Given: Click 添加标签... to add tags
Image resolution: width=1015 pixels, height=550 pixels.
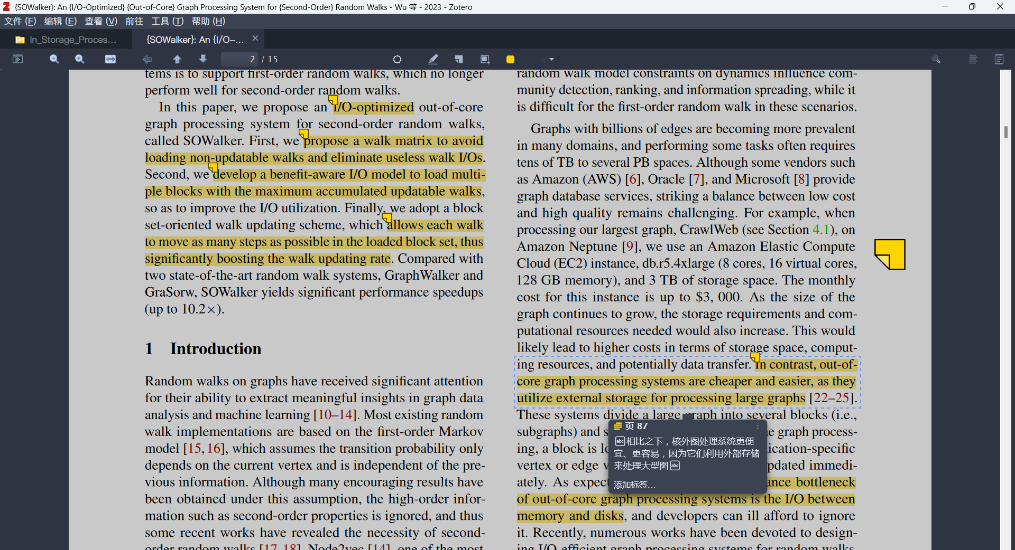Looking at the screenshot, I should coord(634,485).
